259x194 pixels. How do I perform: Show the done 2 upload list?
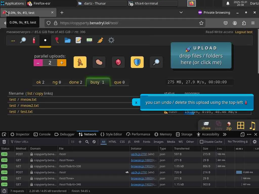tap(75, 82)
